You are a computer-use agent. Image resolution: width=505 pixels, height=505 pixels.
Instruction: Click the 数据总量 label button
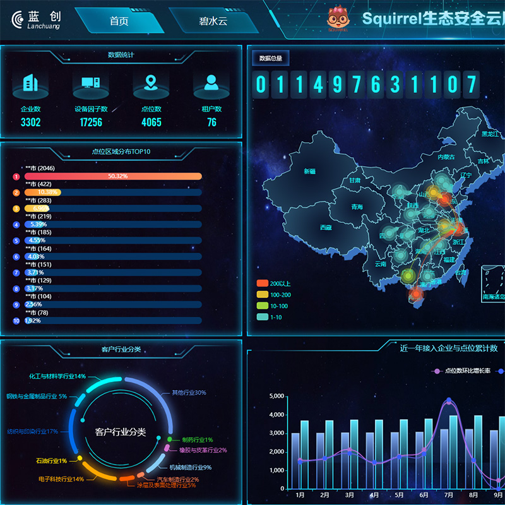[x=271, y=59]
